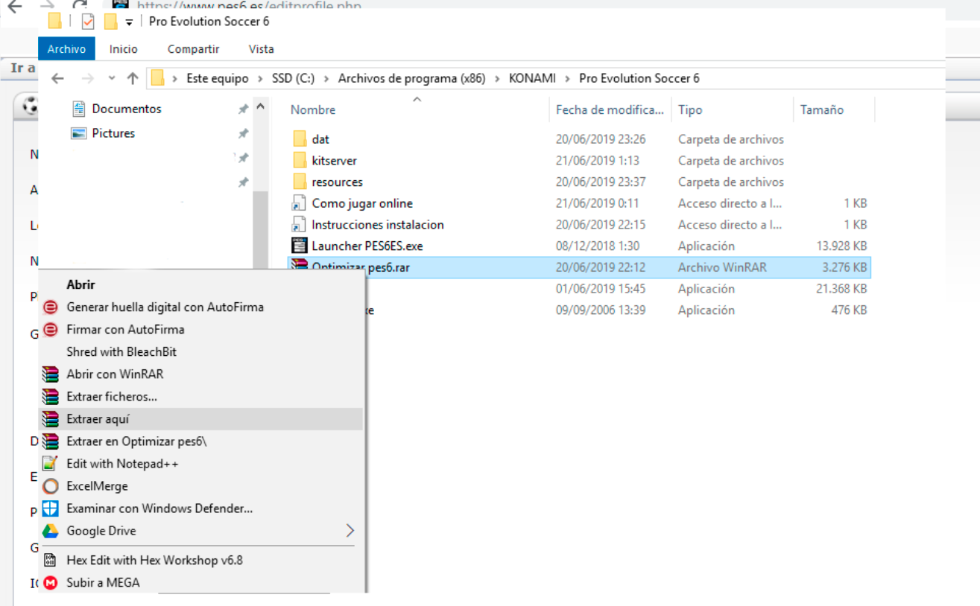
Task: Click the Documentos icon in the navigation pane
Action: coord(79,109)
